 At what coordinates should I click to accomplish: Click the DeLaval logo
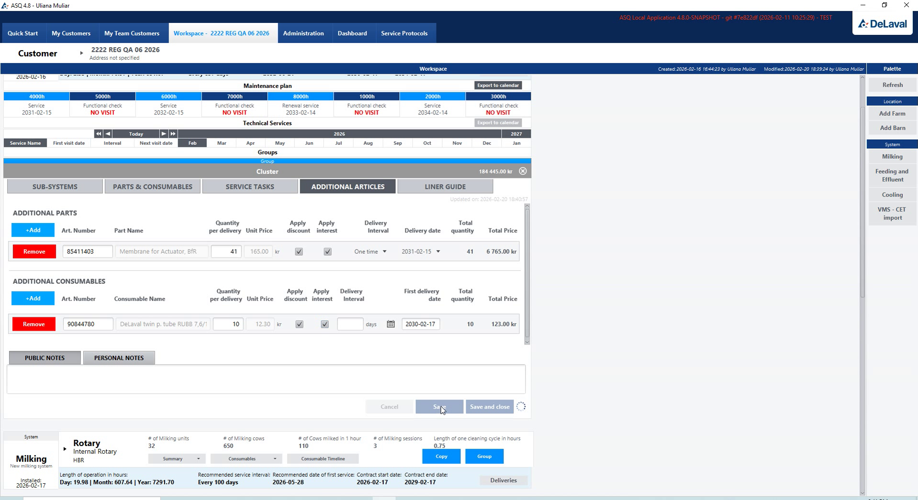(883, 23)
